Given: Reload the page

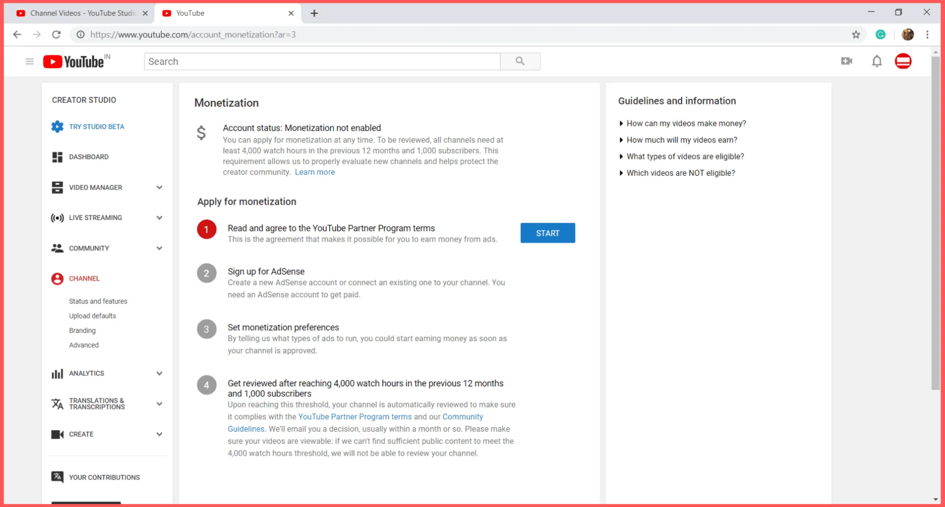Looking at the screenshot, I should (56, 35).
